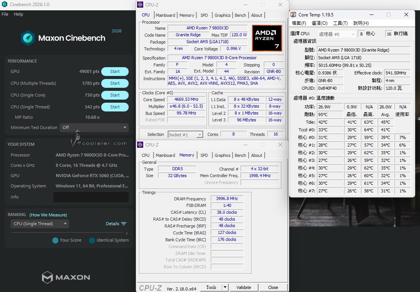Screen dimensions: 420x292
Task: Click the CPU-Z icon in Memory window title
Action: click(140, 145)
